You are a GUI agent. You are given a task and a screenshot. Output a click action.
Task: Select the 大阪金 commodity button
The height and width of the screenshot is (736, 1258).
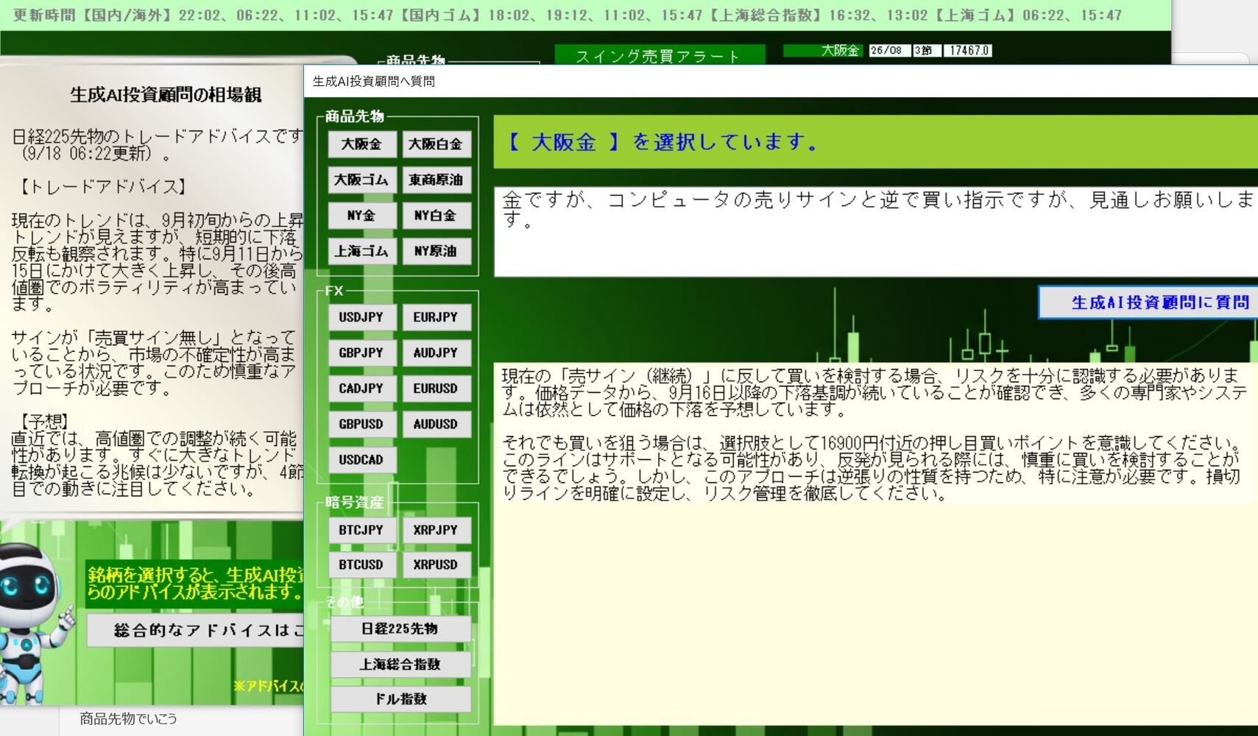click(x=361, y=144)
